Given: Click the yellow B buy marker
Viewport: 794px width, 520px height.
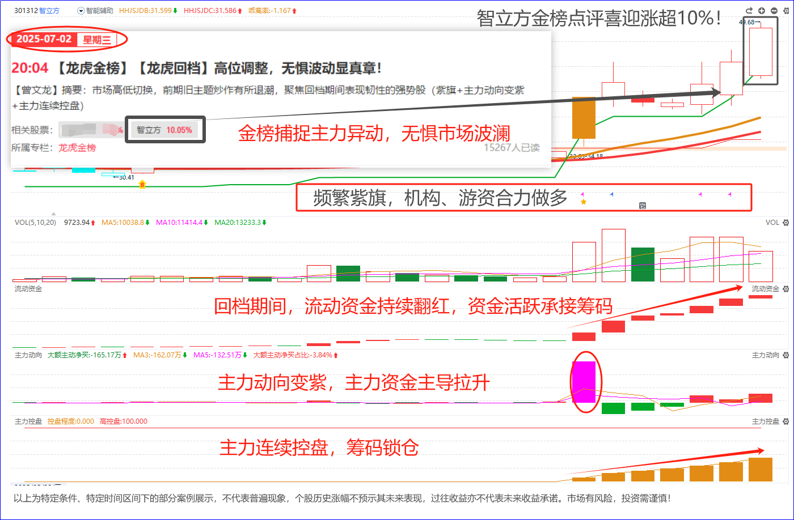Looking at the screenshot, I should pyautogui.click(x=142, y=185).
